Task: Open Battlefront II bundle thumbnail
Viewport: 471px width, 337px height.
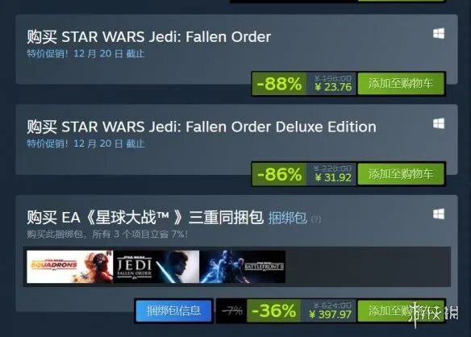Action: tap(243, 267)
